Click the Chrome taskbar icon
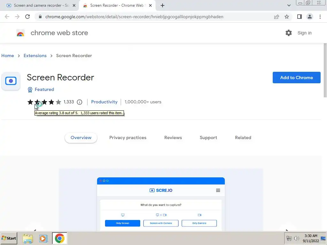This screenshot has width=327, height=245. pos(60,238)
